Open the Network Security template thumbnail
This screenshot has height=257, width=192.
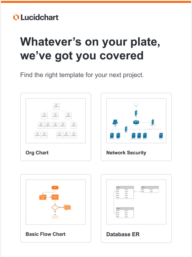coord(136,121)
